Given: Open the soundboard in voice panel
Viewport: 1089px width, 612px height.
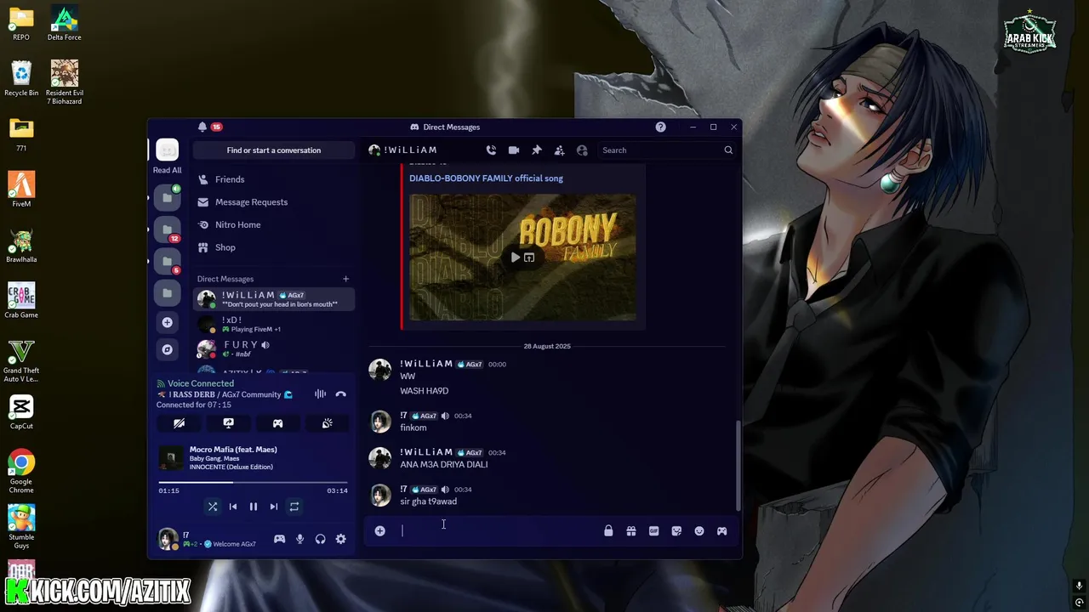Looking at the screenshot, I should click(327, 423).
